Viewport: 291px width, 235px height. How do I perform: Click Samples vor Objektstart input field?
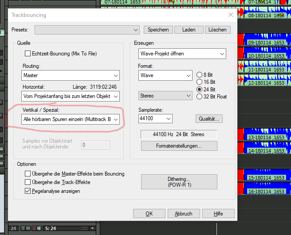[95, 145]
